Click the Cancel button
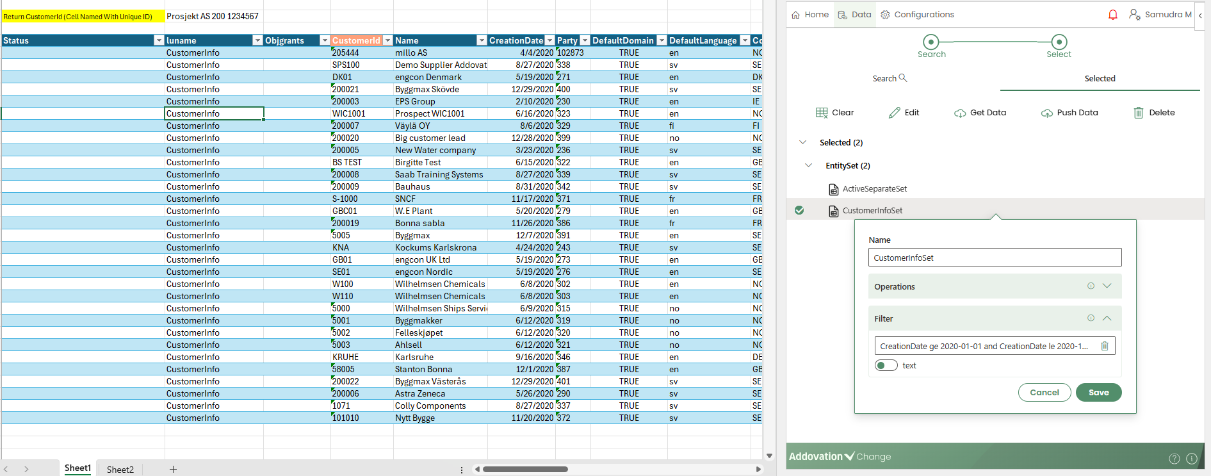The image size is (1211, 476). [1044, 393]
